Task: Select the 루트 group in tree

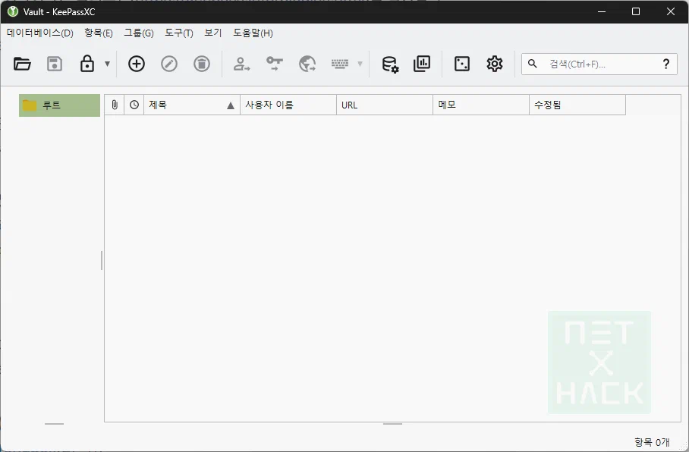Action: pyautogui.click(x=59, y=105)
